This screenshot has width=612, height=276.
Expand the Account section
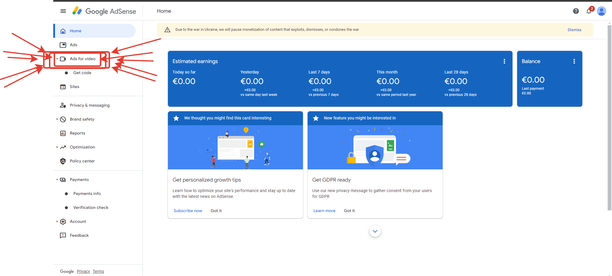coord(57,222)
